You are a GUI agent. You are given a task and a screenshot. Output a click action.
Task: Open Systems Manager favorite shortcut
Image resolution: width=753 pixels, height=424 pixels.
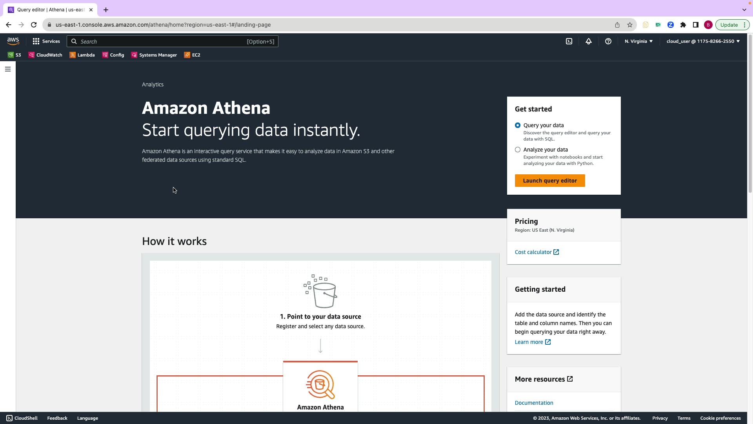click(154, 55)
